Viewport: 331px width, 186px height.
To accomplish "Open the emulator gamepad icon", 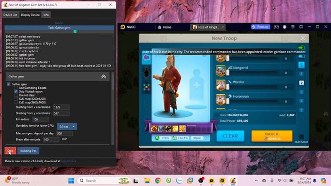I will click(276, 27).
